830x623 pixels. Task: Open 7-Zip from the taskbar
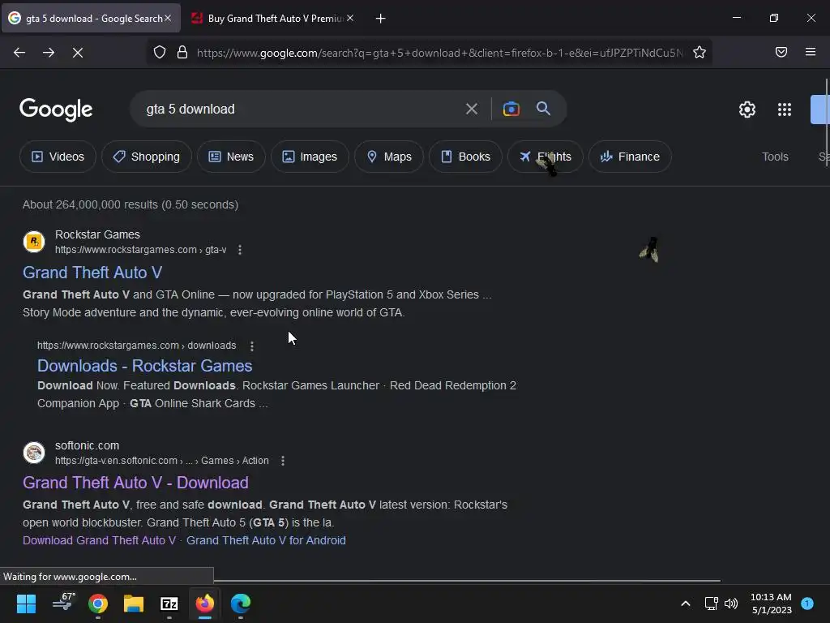click(x=169, y=604)
